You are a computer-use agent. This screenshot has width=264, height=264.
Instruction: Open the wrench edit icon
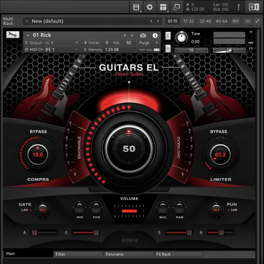point(13,35)
